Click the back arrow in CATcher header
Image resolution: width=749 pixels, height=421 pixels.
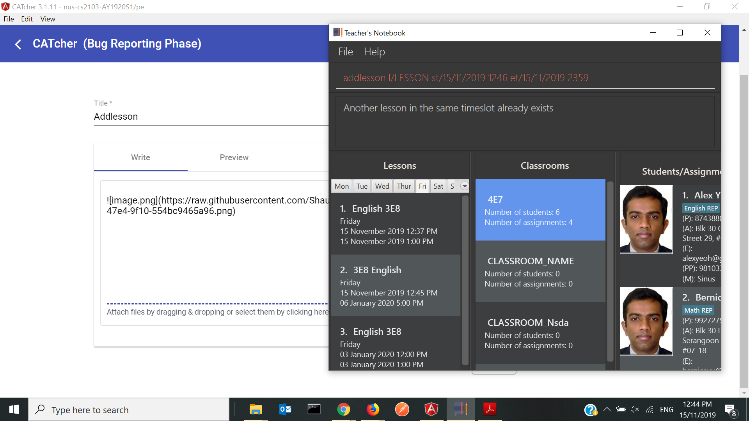point(18,44)
